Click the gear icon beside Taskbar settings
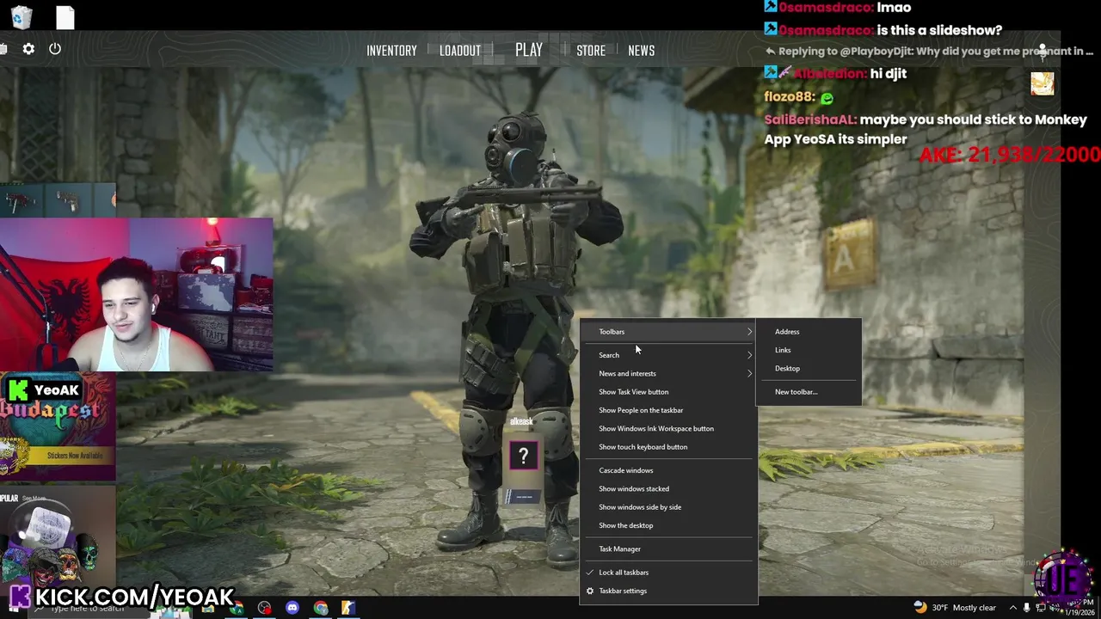 [x=590, y=591]
